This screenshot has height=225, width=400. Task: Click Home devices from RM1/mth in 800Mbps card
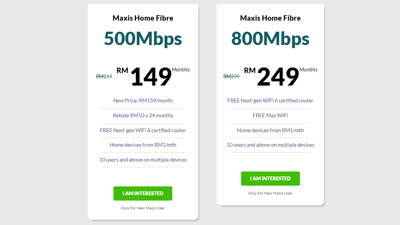point(270,130)
